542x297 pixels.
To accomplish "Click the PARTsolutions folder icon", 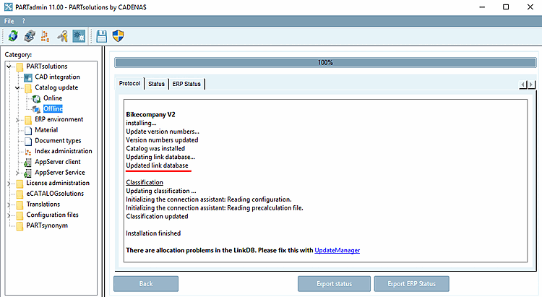I will (20, 66).
